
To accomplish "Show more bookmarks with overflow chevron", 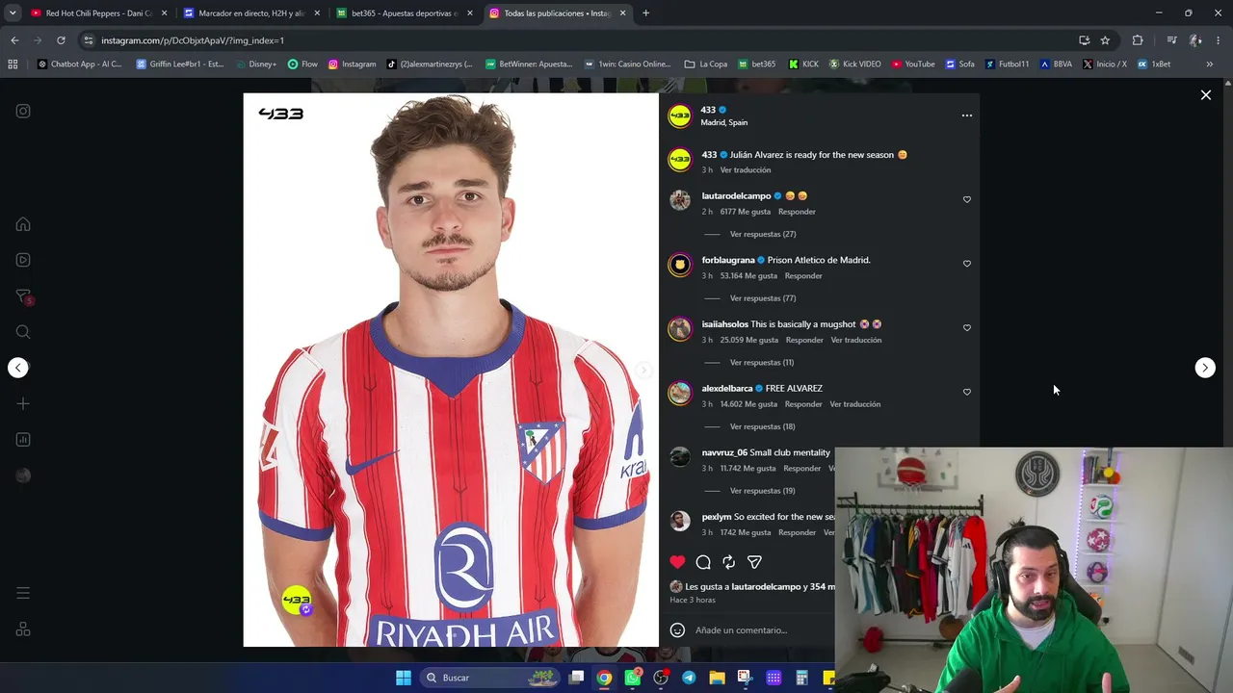I will point(1210,64).
